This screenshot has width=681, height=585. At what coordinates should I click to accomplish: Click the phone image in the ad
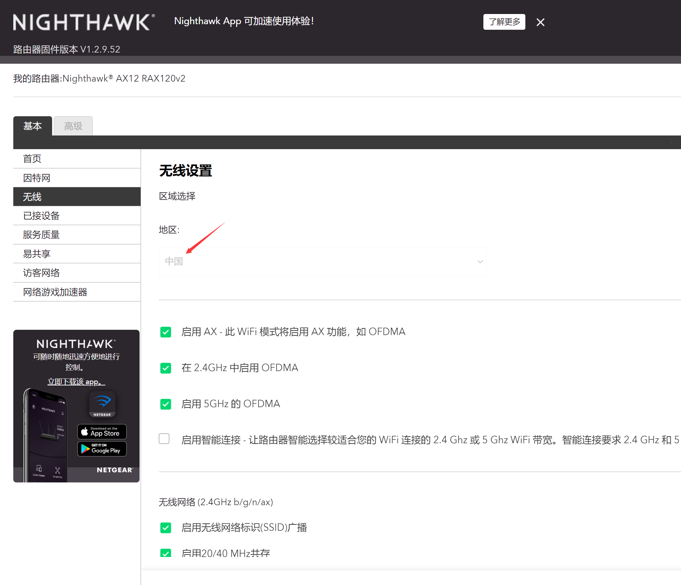(x=45, y=435)
